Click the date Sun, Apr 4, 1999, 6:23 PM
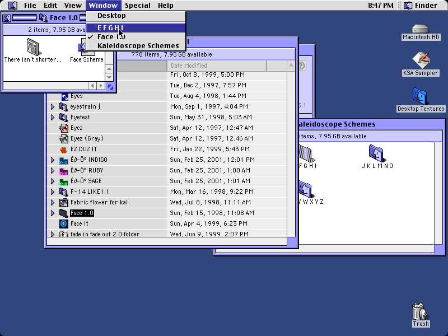This screenshot has width=448, height=336. [208, 223]
